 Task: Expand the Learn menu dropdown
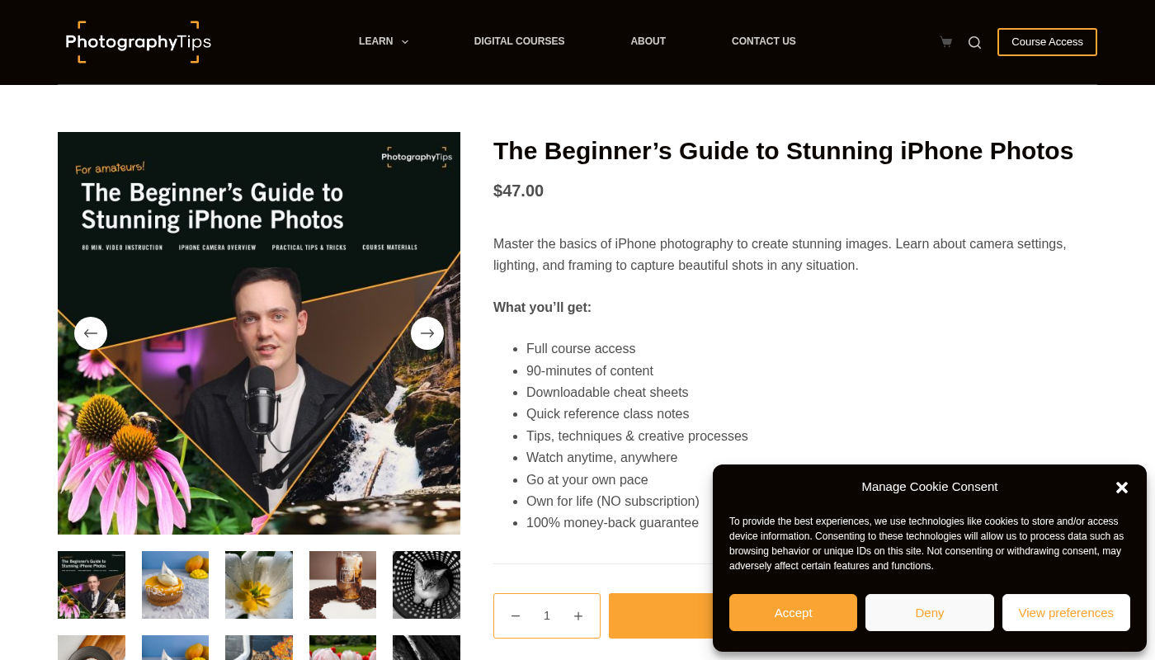(384, 41)
